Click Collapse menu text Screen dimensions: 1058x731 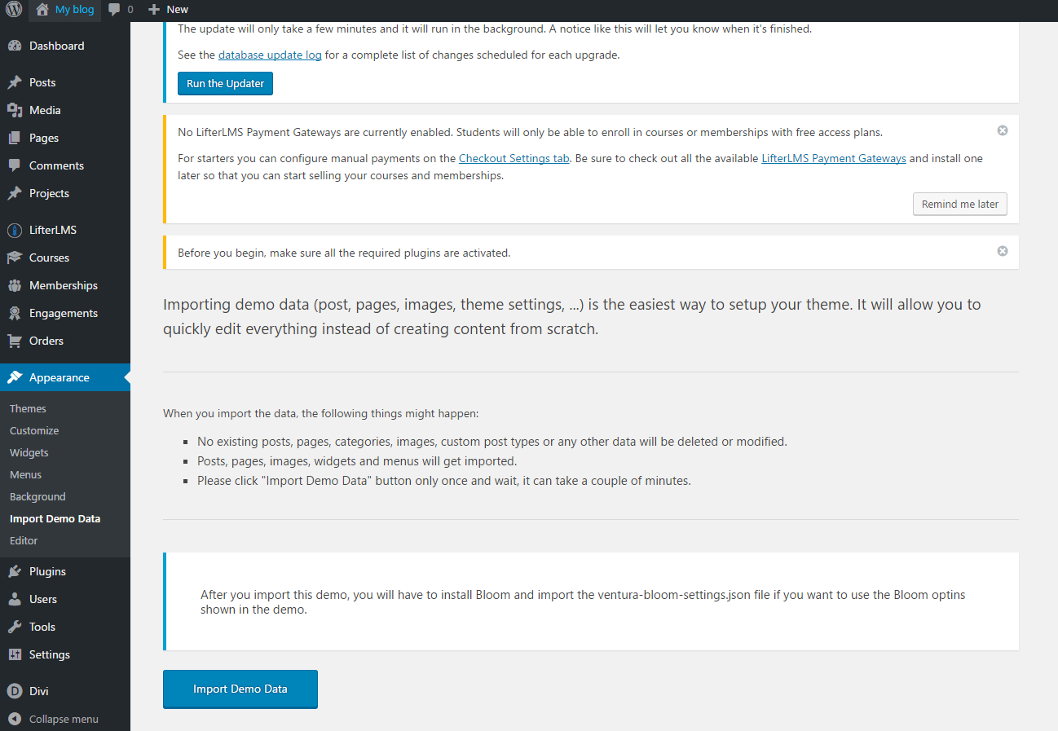64,719
